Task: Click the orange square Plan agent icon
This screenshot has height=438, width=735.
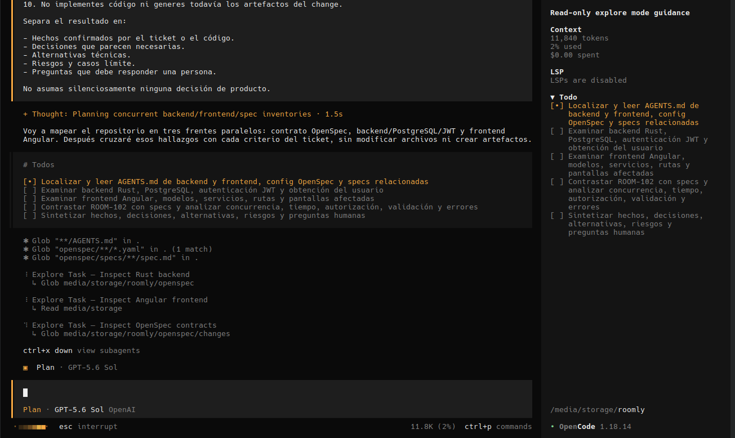Action: [25, 368]
